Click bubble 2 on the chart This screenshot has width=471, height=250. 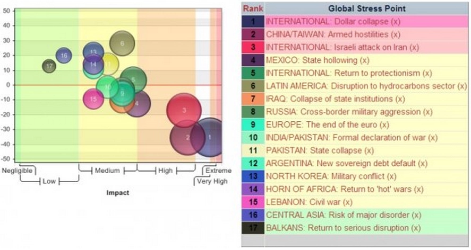[187, 138]
